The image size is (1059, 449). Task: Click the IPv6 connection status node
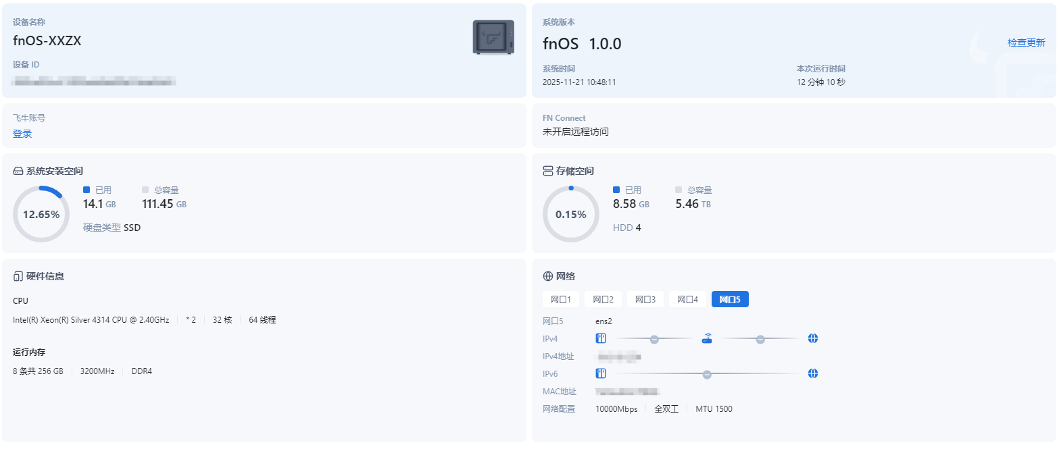707,373
